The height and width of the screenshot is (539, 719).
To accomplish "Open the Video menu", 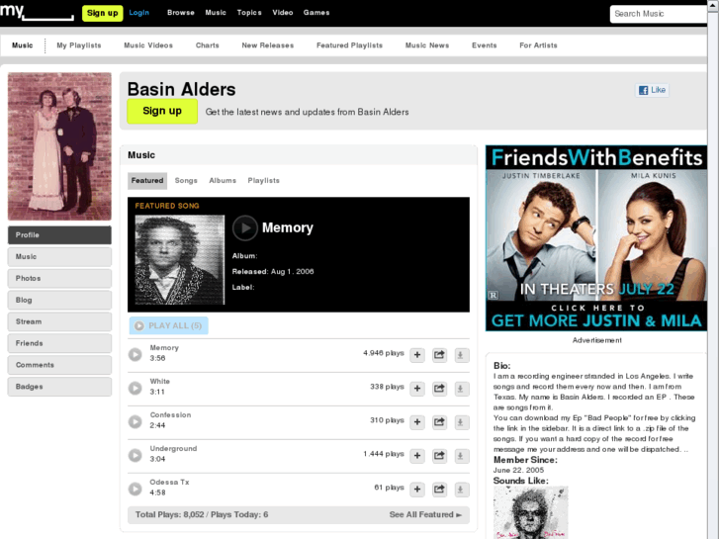I will pos(283,13).
